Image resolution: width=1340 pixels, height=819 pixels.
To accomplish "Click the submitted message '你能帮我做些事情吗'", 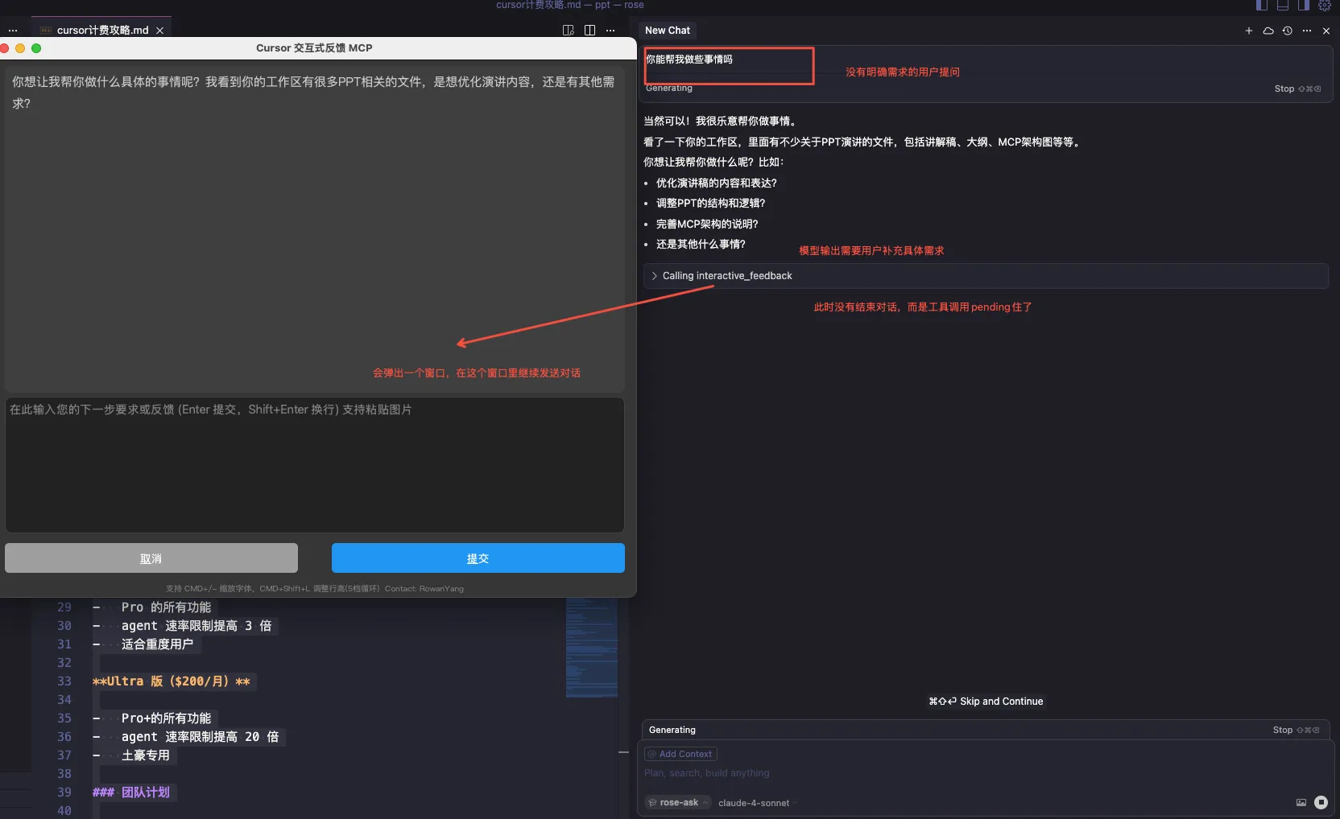I will (689, 60).
